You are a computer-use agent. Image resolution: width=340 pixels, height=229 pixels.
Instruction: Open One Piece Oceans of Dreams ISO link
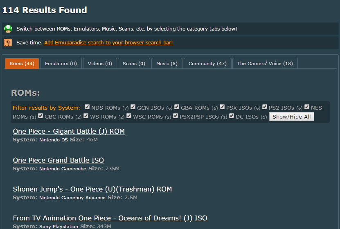point(110,218)
